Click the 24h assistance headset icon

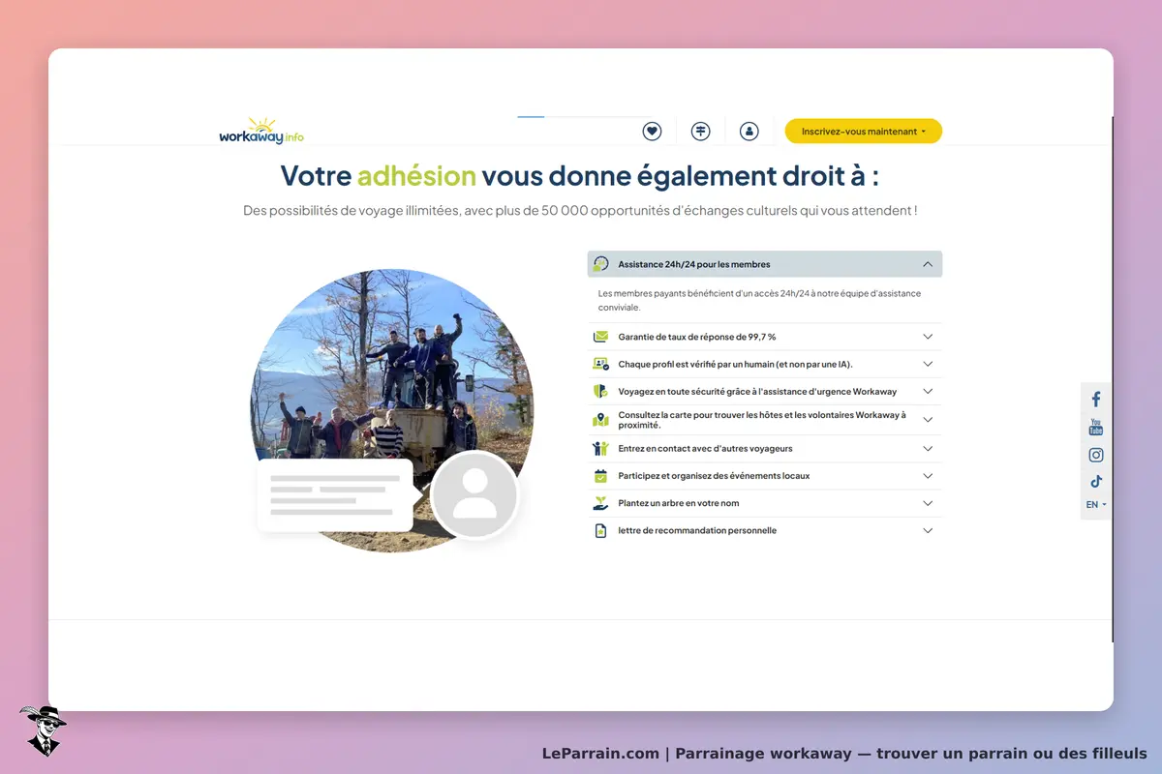(x=600, y=264)
